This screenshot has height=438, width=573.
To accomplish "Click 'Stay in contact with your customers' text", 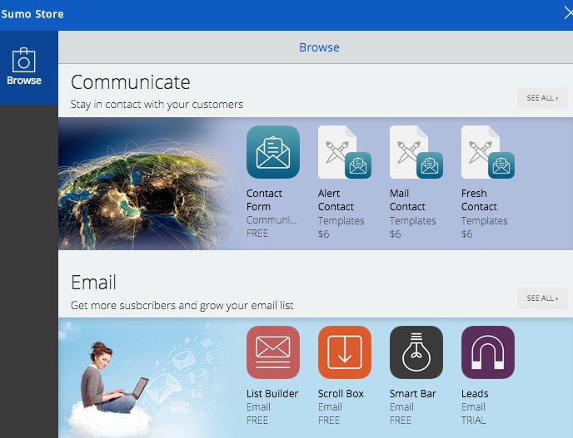I will [157, 105].
